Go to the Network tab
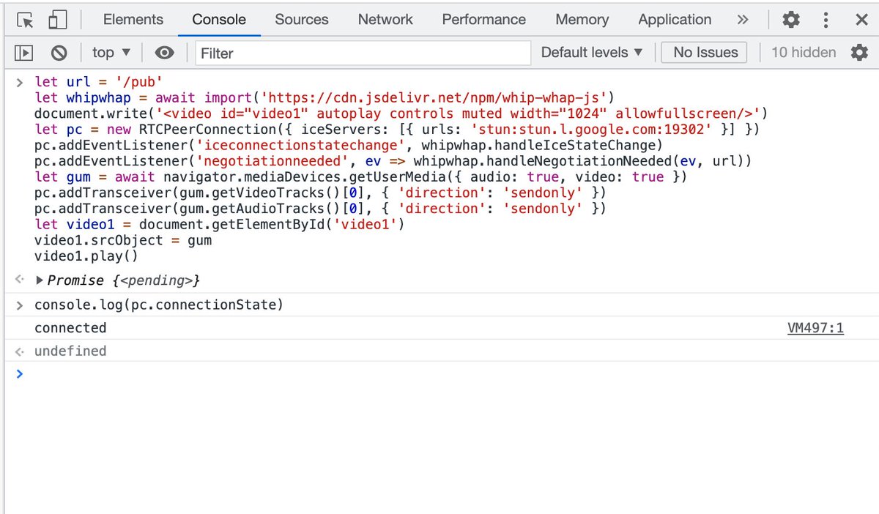This screenshot has height=514, width=879. (385, 20)
